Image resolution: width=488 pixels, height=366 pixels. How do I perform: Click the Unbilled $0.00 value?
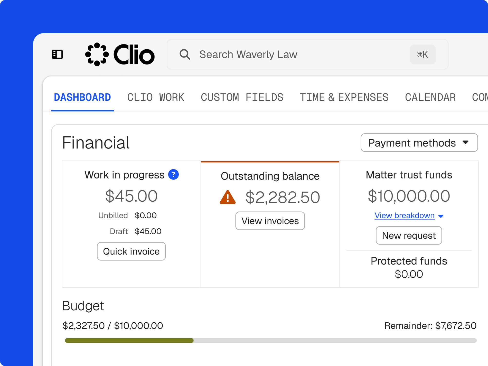(x=146, y=215)
